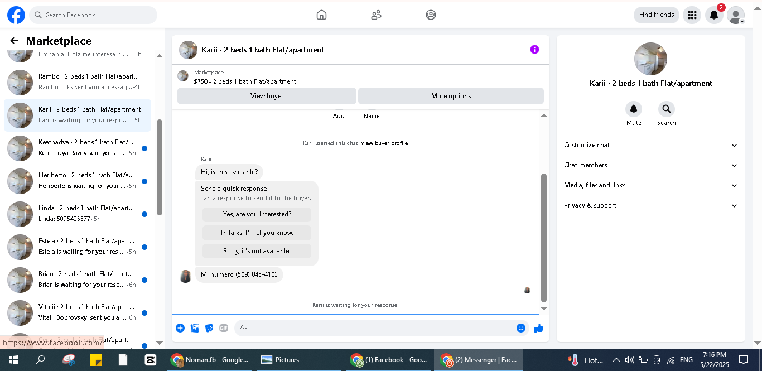This screenshot has width=762, height=371.
Task: Expand Customize chat section
Action: [650, 145]
